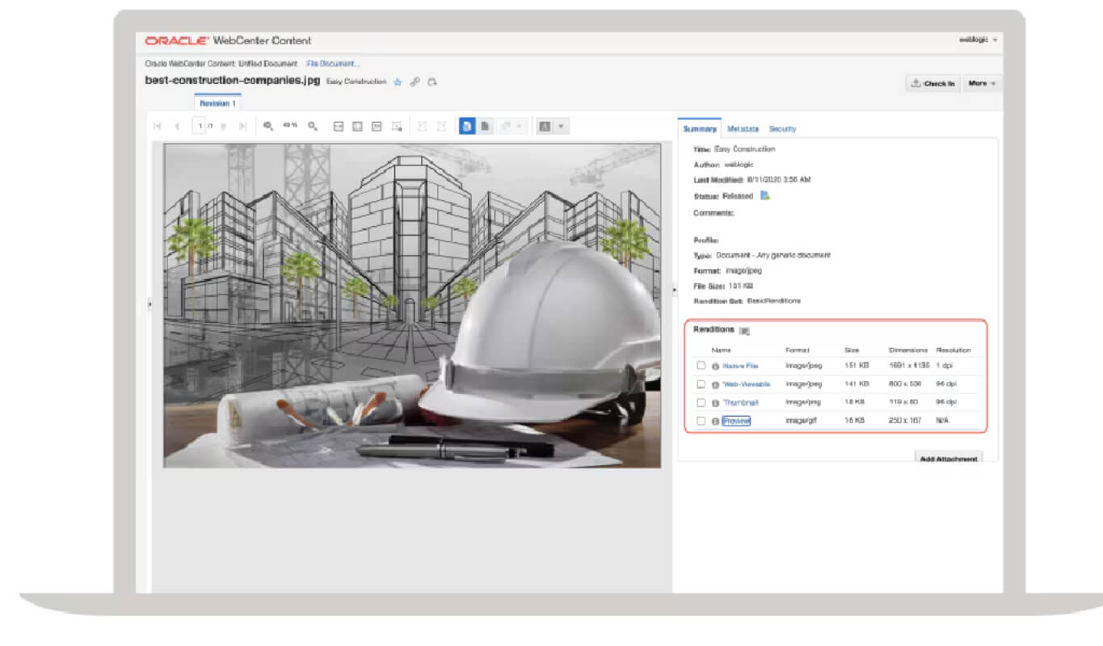Go to first page in viewer toolbar
This screenshot has width=1103, height=646.
point(157,127)
